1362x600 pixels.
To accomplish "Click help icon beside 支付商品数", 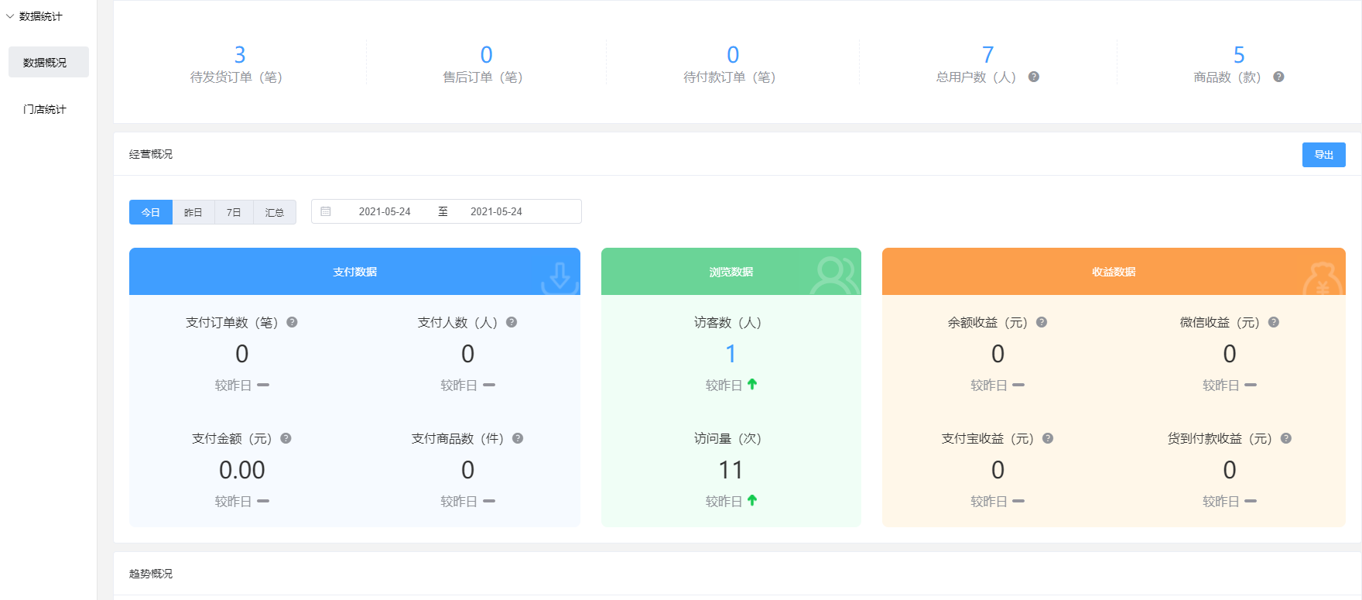I will (x=518, y=438).
